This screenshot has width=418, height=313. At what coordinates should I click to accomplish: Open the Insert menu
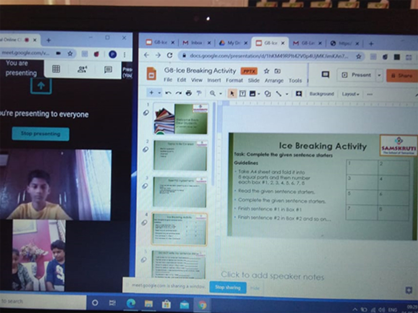point(214,80)
